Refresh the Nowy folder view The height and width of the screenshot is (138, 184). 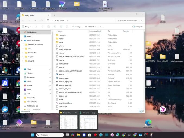[x=42, y=20]
